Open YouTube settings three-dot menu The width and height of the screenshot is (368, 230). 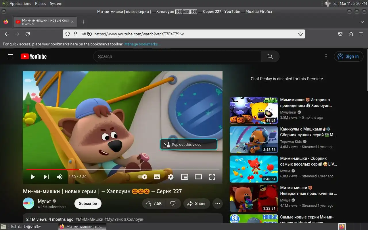[326, 56]
